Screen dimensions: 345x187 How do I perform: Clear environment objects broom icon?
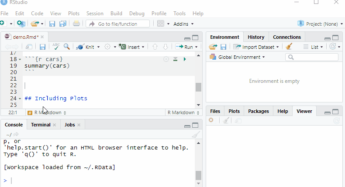289,46
